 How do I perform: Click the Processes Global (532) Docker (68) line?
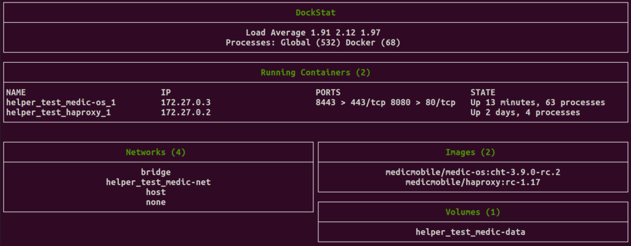[x=313, y=42]
